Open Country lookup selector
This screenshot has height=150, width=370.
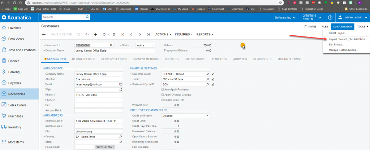[121, 137]
